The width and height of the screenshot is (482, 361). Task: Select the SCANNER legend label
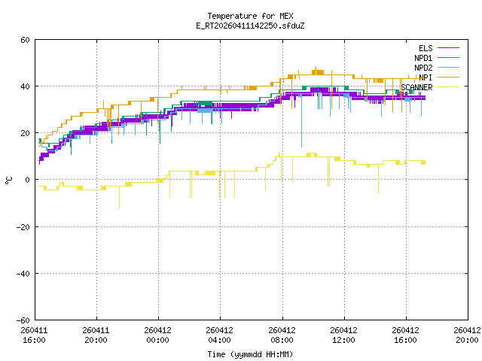pyautogui.click(x=416, y=87)
